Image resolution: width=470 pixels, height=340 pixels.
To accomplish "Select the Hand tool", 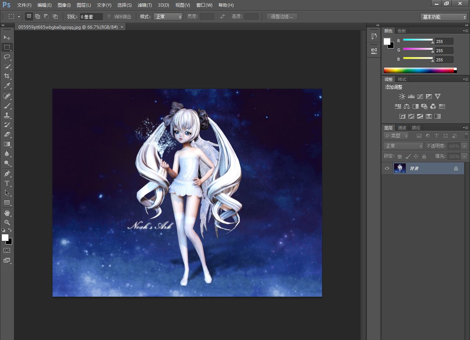I will (x=7, y=213).
